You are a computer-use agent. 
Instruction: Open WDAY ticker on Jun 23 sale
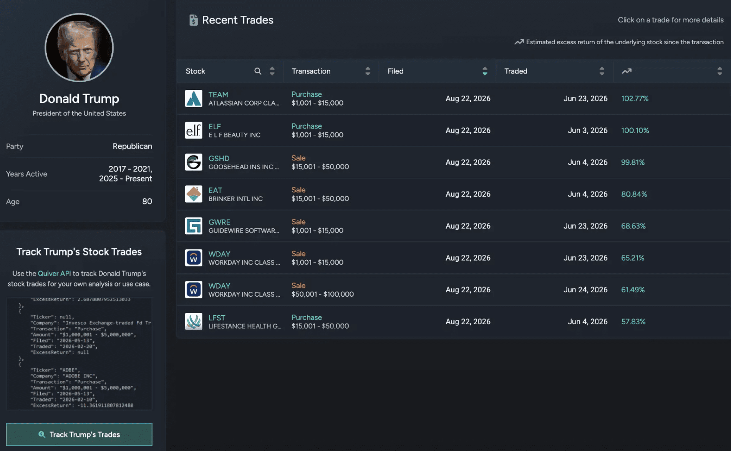pos(219,254)
